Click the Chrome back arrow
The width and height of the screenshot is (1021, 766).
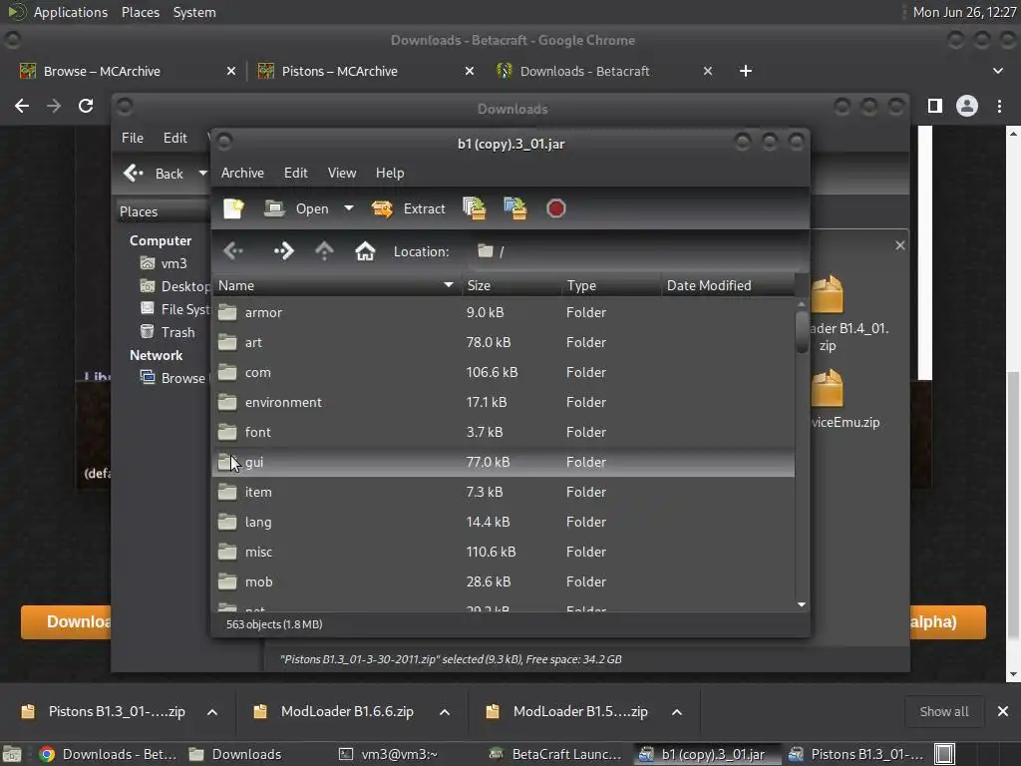(22, 106)
